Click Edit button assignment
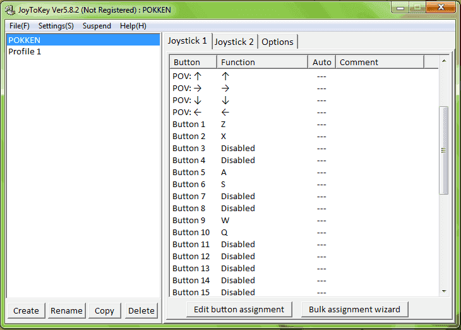Screen dimensions: 461x330 [x=239, y=309]
